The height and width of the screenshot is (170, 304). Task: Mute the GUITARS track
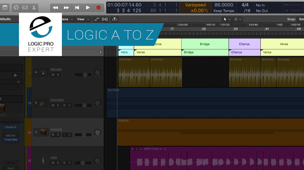click(53, 105)
